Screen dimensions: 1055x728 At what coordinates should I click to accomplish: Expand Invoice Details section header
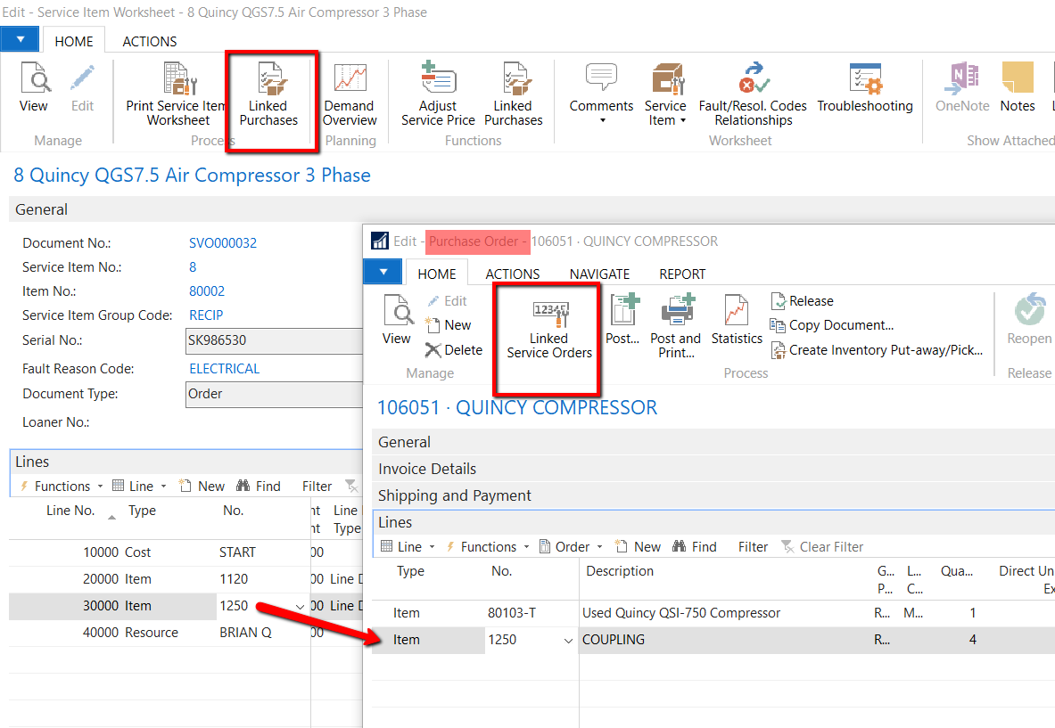pyautogui.click(x=427, y=469)
